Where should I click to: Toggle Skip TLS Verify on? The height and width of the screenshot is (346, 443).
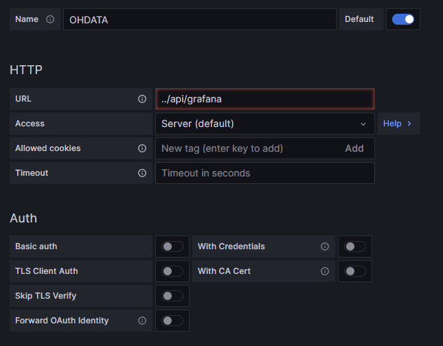click(172, 296)
